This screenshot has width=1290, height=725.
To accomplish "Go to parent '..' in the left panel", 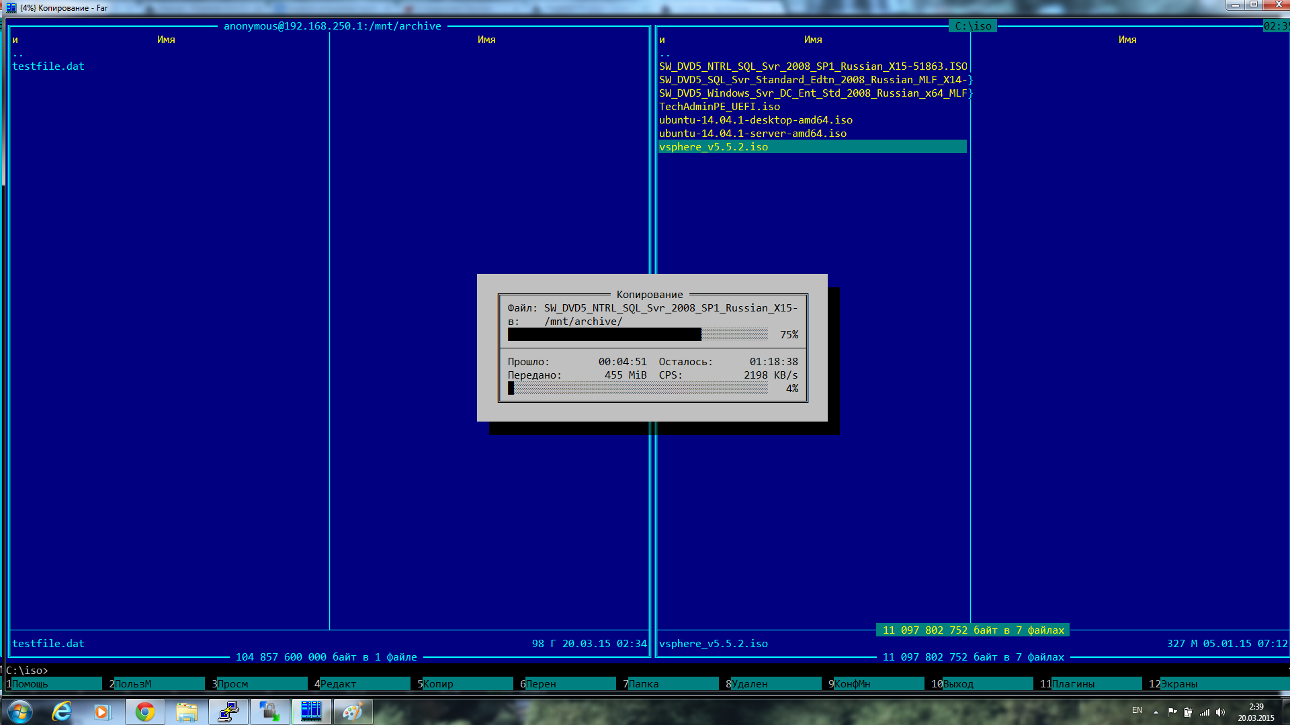I will (18, 53).
